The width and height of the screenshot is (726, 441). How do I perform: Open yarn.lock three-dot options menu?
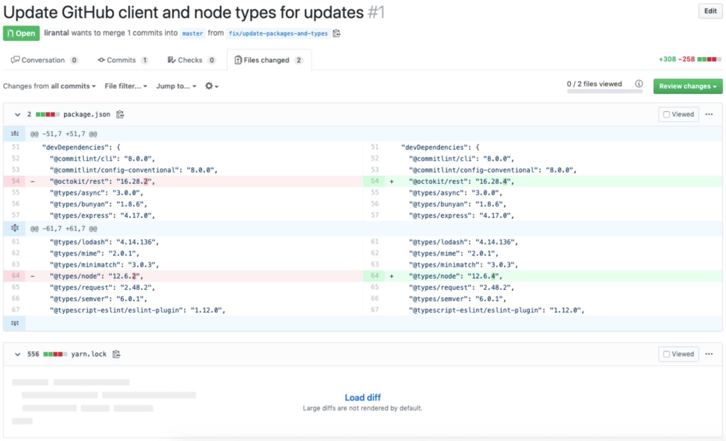[709, 354]
